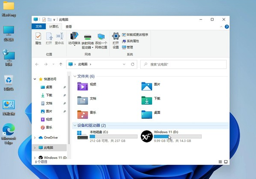Image resolution: width=256 pixels, height=179 pixels.
Task: Switch to the View (查看) tab
Action: click(x=69, y=27)
